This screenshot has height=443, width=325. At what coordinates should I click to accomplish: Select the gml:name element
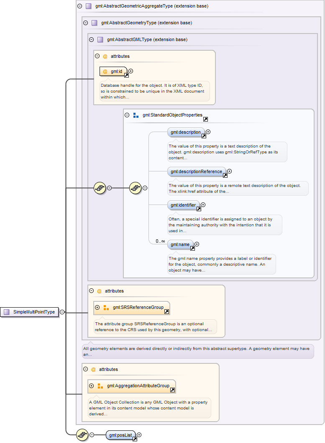[x=179, y=244]
